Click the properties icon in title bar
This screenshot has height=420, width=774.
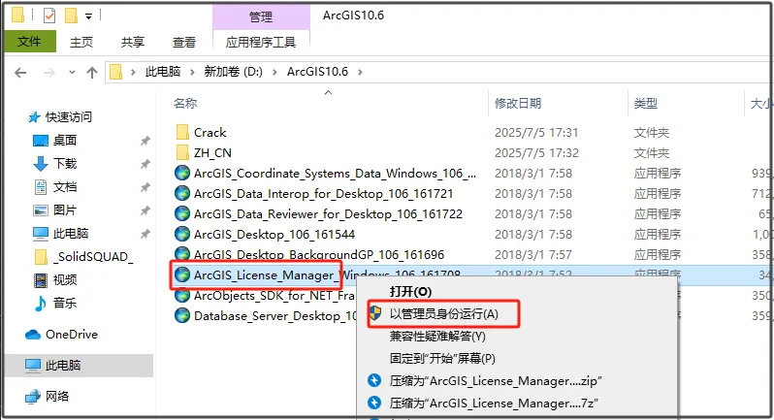click(49, 16)
